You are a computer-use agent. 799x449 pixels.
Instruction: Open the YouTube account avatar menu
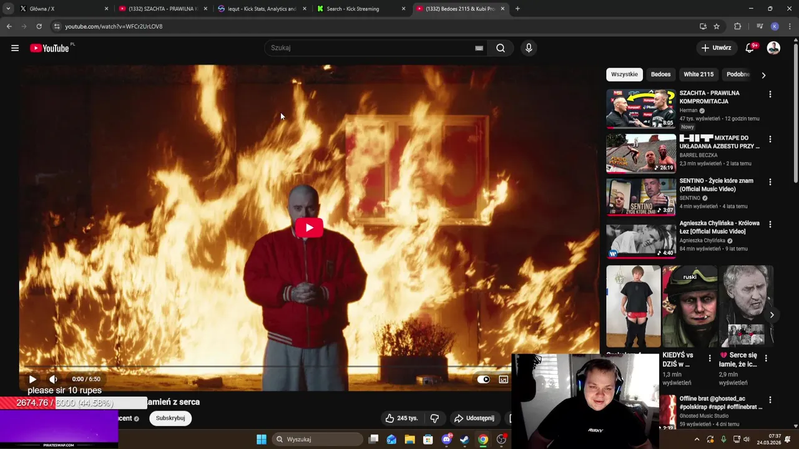pos(773,48)
